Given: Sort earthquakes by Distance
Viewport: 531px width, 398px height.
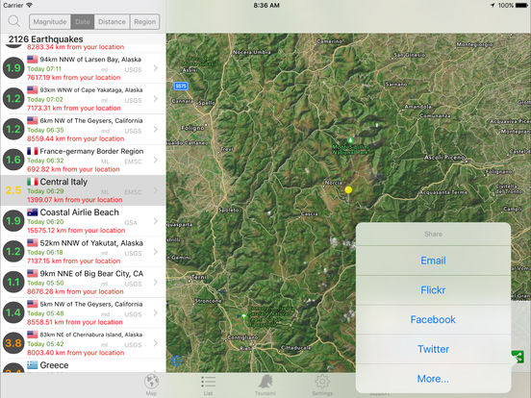Looking at the screenshot, I should (x=112, y=22).
